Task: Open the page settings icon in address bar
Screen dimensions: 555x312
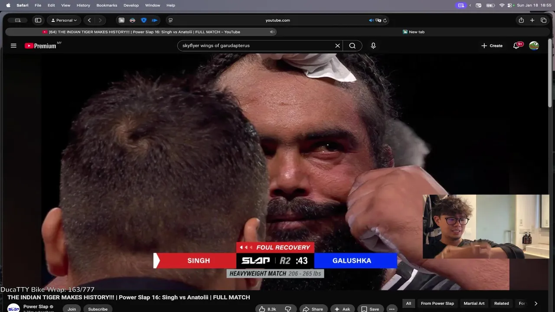Action: [x=170, y=20]
